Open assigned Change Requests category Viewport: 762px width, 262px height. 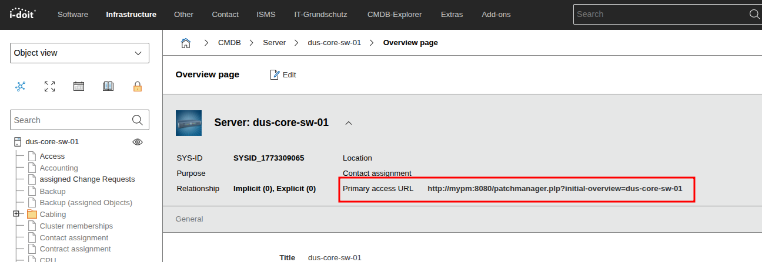coord(87,179)
